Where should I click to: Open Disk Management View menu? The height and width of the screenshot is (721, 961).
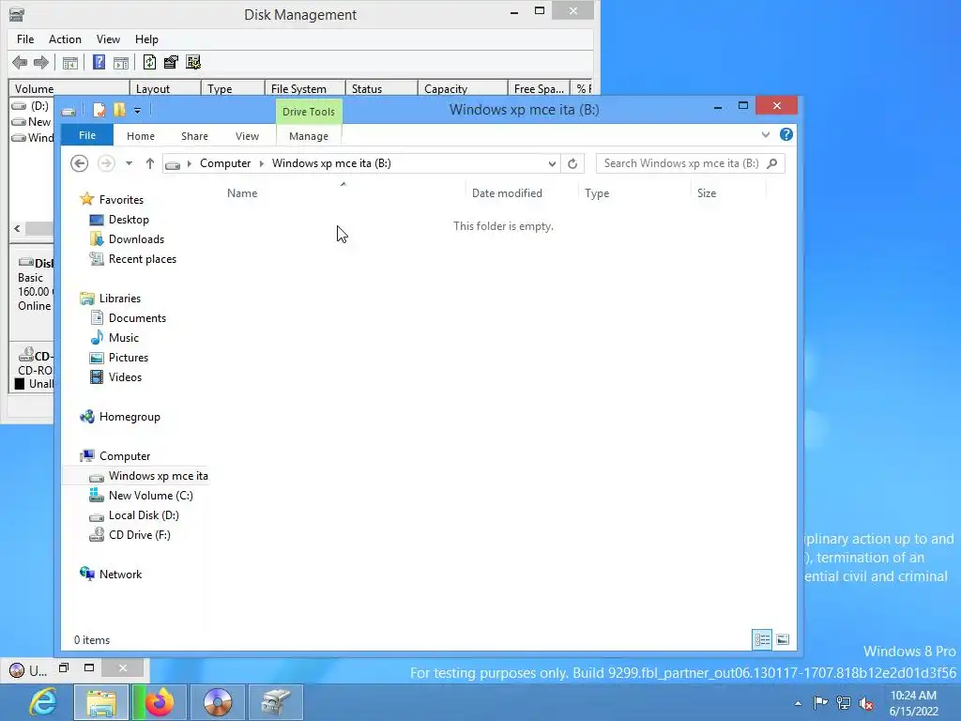click(x=108, y=39)
